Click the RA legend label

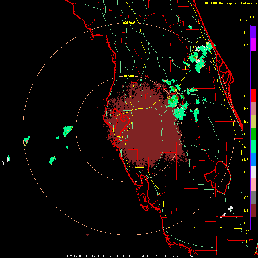point(246,147)
